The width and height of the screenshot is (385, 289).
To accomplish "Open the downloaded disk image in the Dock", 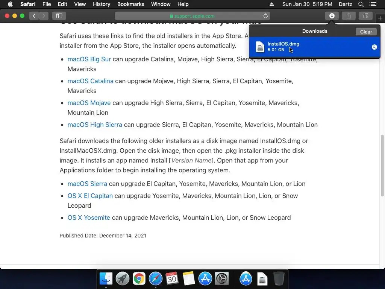I will coord(262,278).
